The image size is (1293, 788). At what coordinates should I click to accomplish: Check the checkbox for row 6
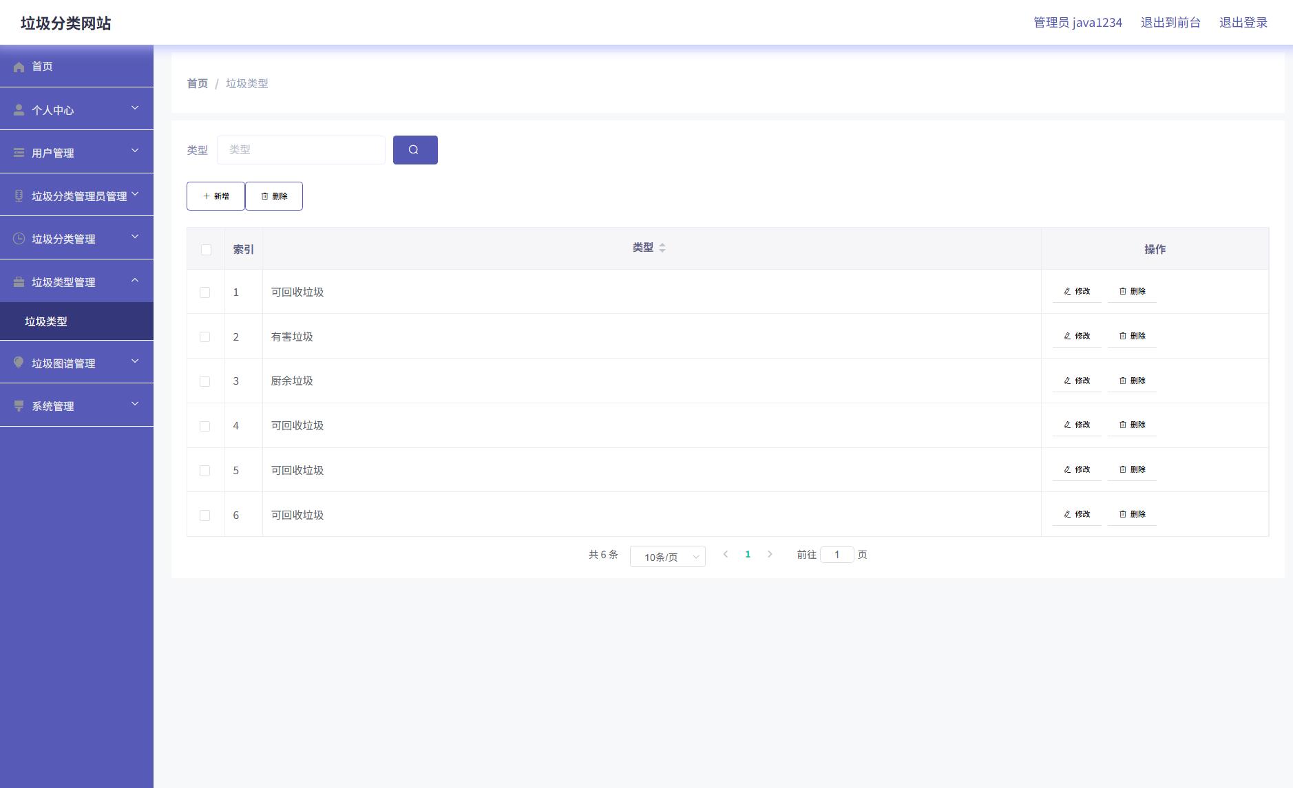click(204, 515)
